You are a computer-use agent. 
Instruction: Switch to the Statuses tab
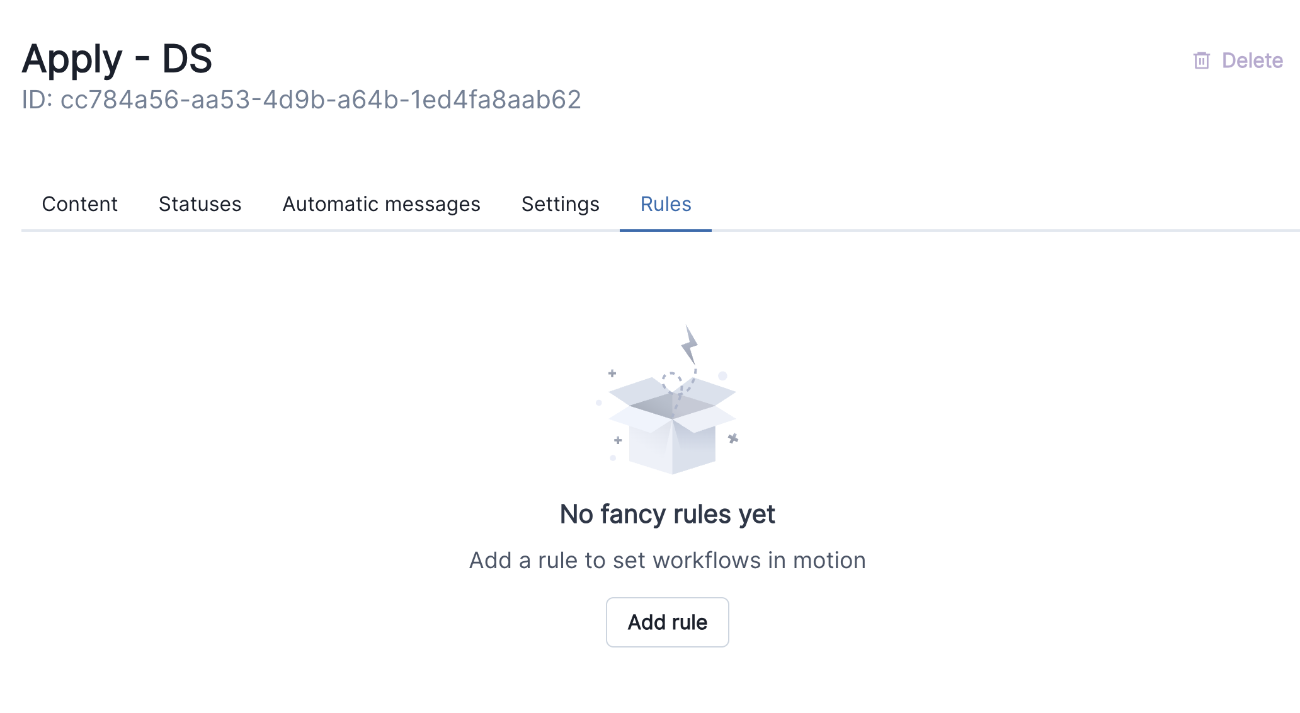click(200, 204)
